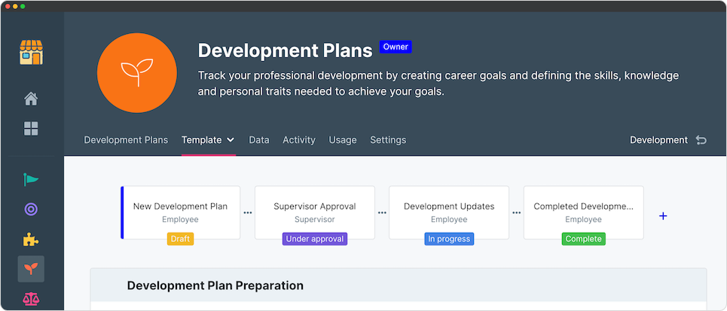Switch to the Data tab
The height and width of the screenshot is (311, 727).
pos(259,140)
